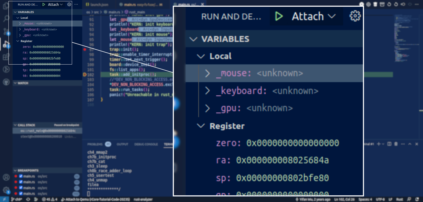Open the launch profile dropdown beside new terminal
Image resolution: width=423 pixels, height=202 pixels.
point(383,144)
